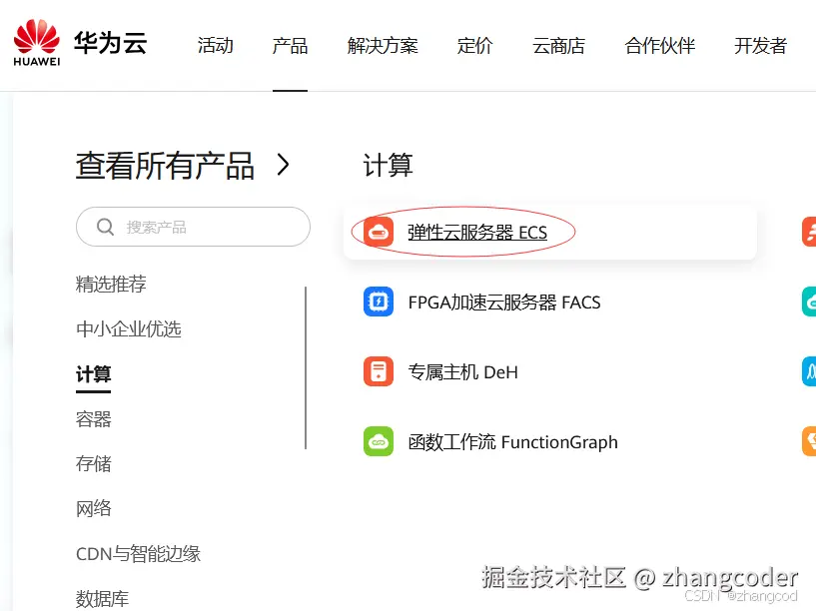Open the 定价 menu

[x=474, y=46]
